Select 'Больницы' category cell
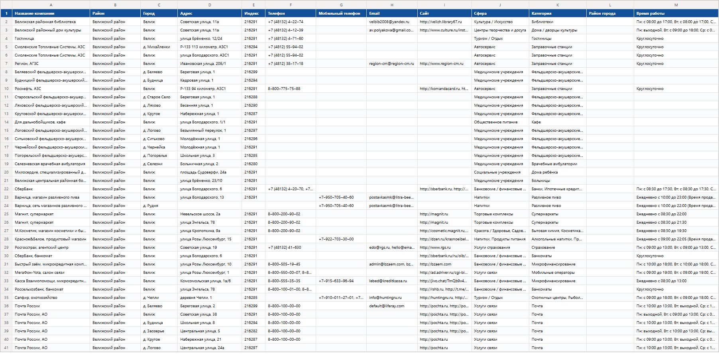Viewport: 719px width, 359px height. [558, 181]
